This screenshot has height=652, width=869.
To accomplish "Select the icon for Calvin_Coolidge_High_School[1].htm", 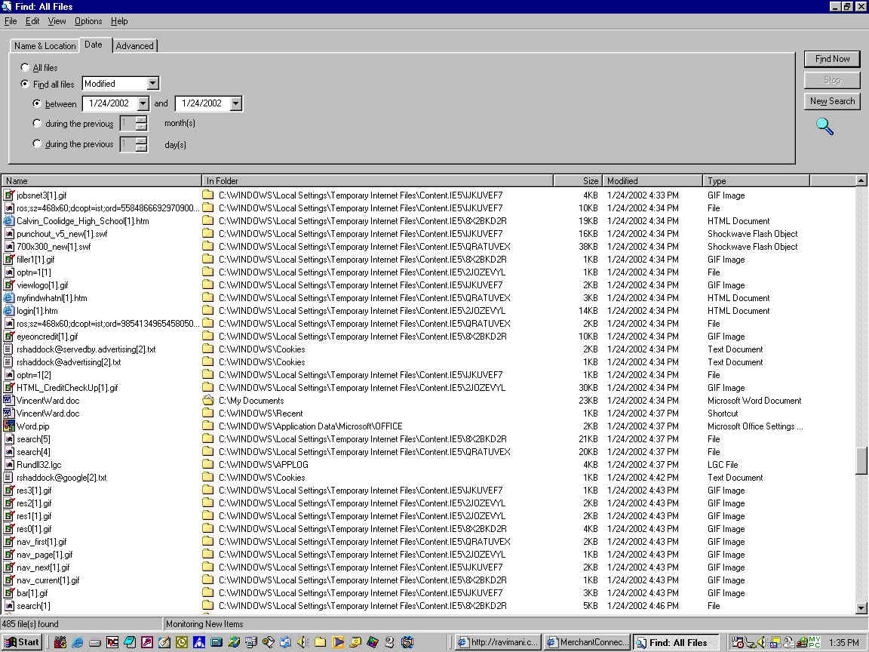I will point(9,220).
